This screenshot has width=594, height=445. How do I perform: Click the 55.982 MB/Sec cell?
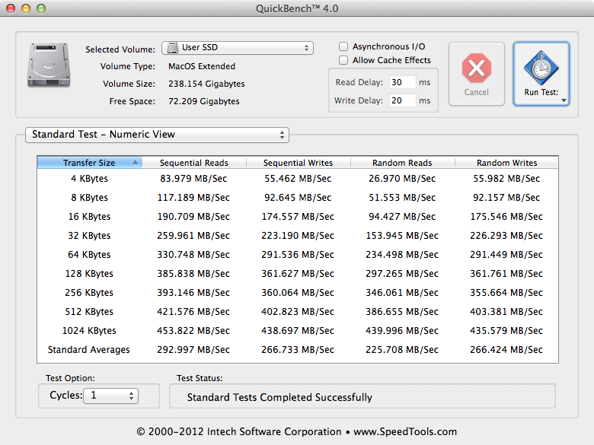coord(506,179)
